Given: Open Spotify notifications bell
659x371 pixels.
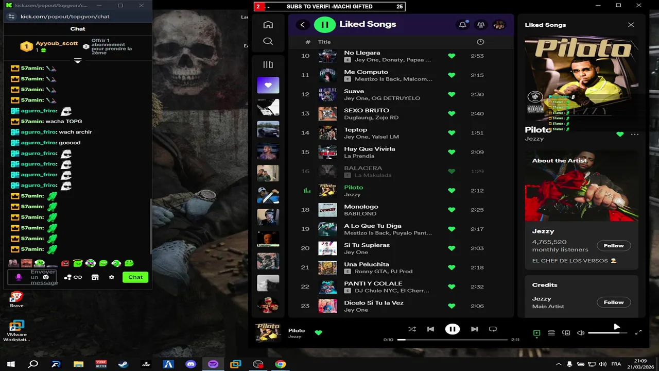Looking at the screenshot, I should click(x=463, y=24).
